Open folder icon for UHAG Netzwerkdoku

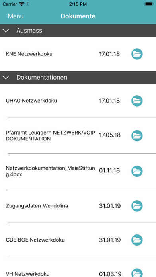pos(137,101)
